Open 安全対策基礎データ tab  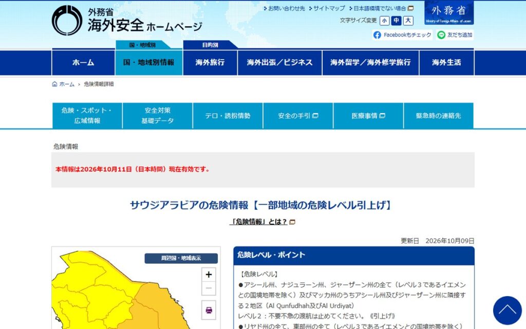(x=158, y=116)
